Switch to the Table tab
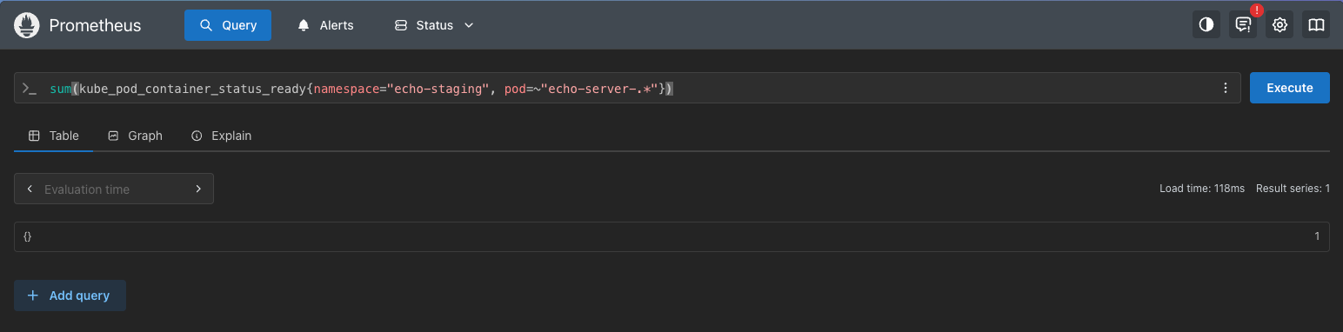Viewport: 1343px width, 332px height. tap(54, 136)
